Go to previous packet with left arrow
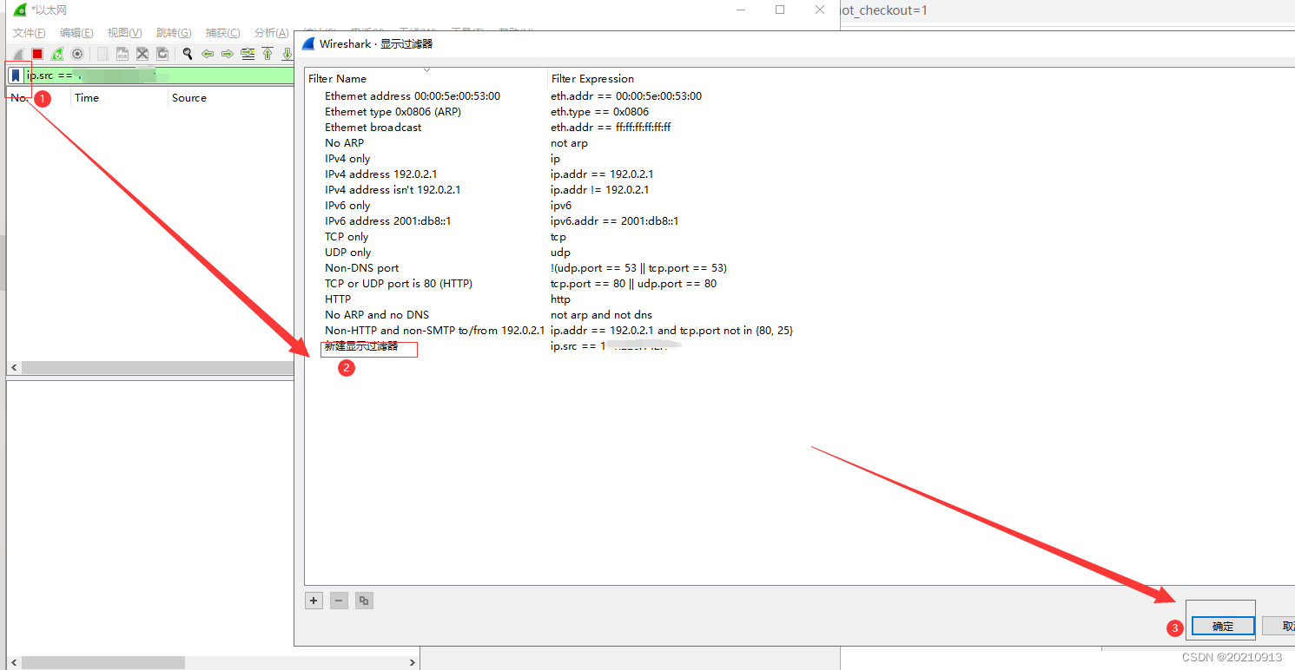 point(208,54)
